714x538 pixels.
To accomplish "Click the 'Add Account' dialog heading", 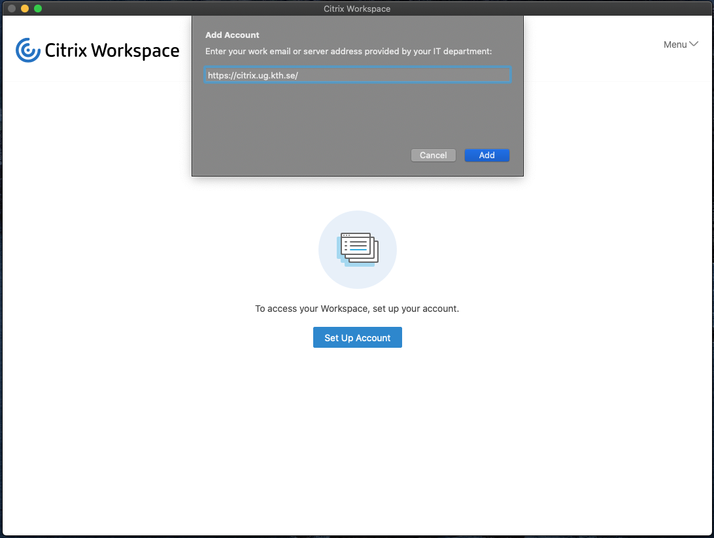I will click(232, 35).
